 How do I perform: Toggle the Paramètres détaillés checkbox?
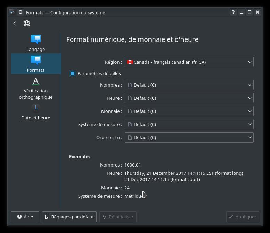coord(73,73)
